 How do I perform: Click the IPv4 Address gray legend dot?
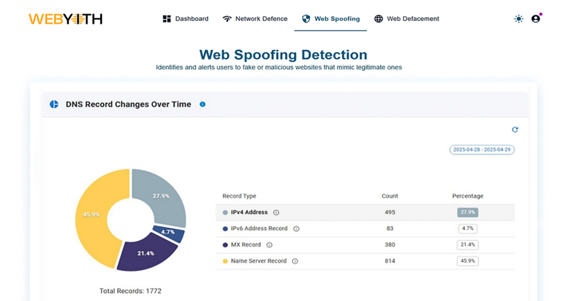225,213
